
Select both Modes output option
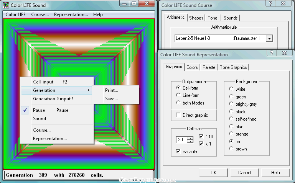coord(190,103)
